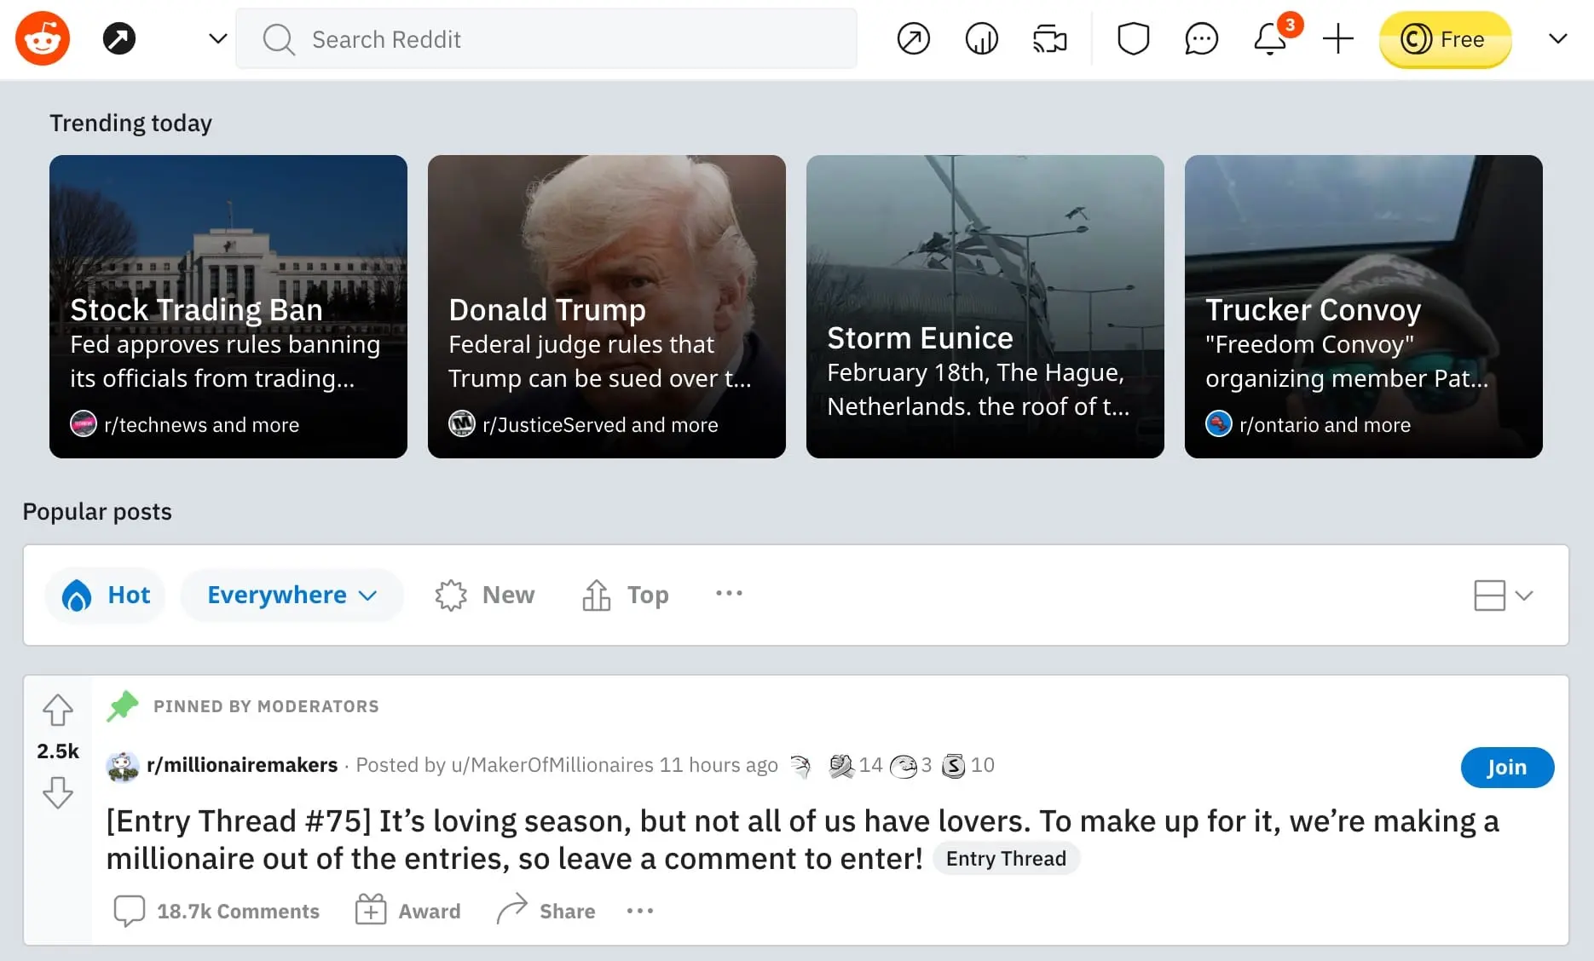Join the r/millionairemakers community
1594x961 pixels.
1507,767
